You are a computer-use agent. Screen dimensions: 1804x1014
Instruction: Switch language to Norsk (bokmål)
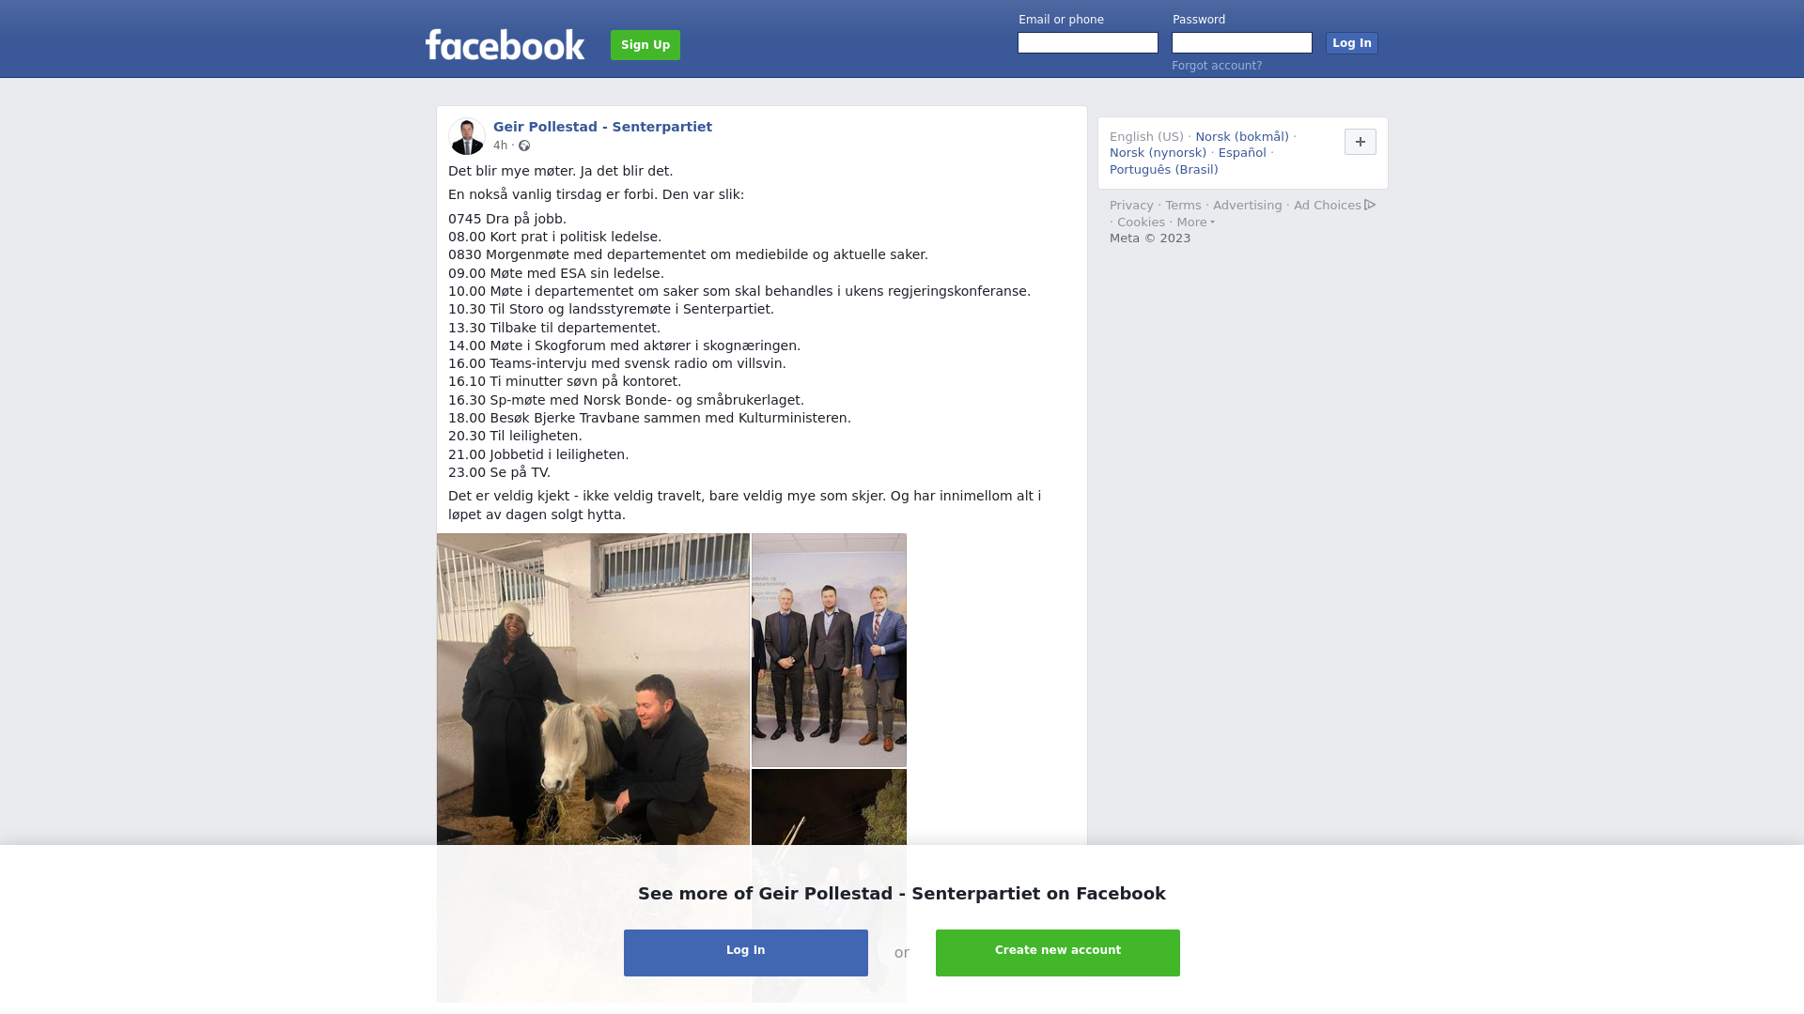click(x=1242, y=137)
